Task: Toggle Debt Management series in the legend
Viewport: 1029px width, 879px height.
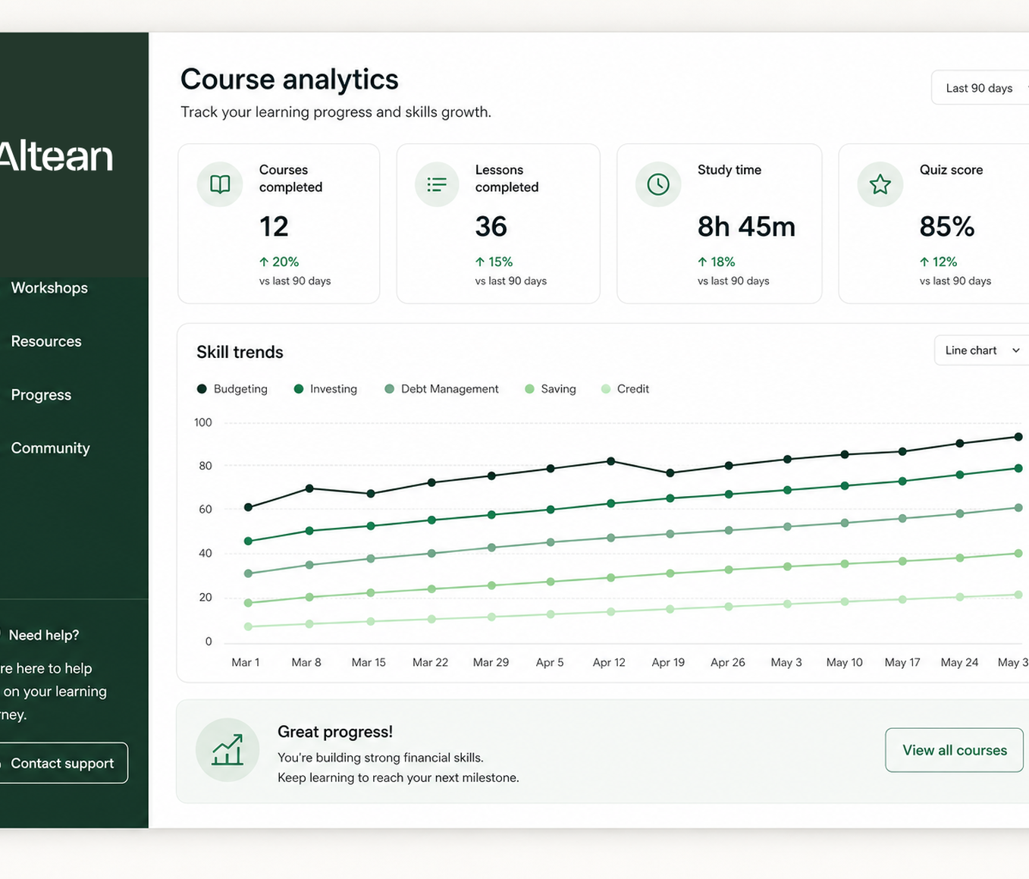Action: pos(441,389)
